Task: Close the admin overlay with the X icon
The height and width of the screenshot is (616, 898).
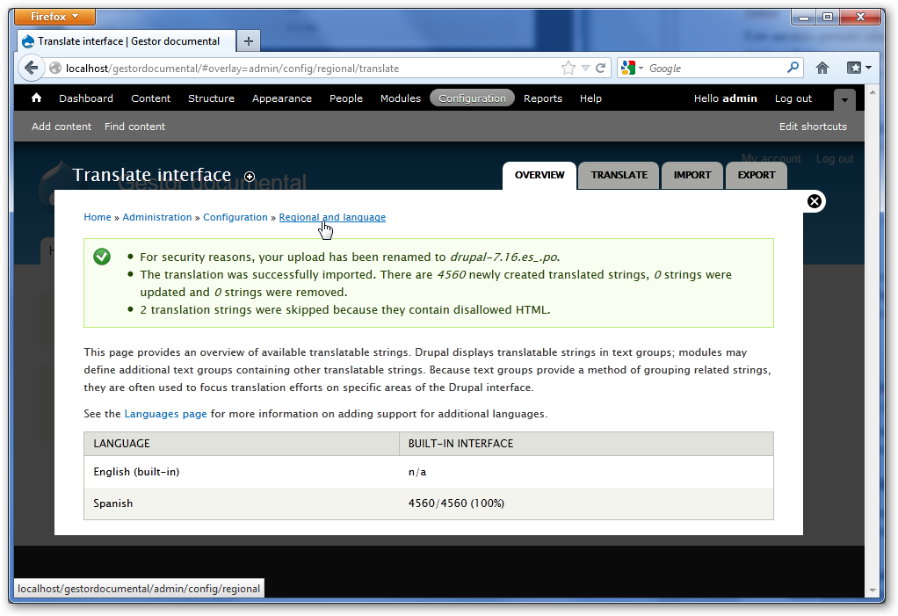Action: pos(814,200)
